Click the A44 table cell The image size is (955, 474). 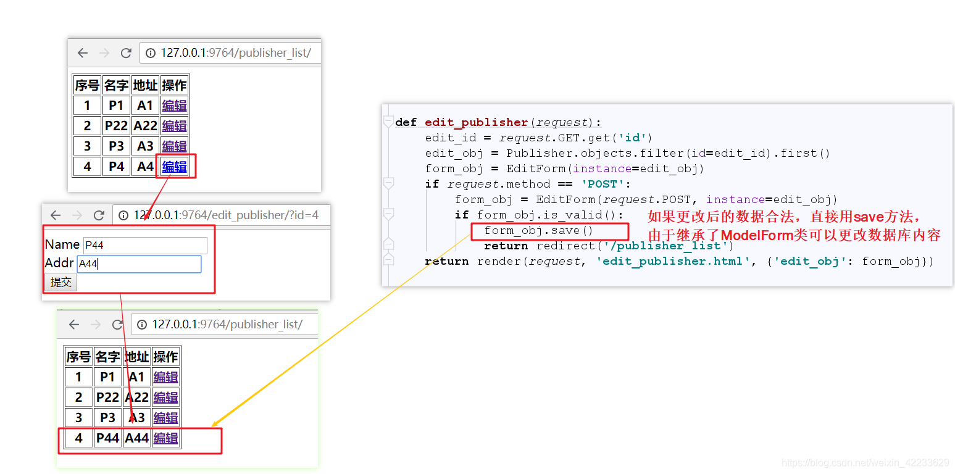[x=136, y=438]
